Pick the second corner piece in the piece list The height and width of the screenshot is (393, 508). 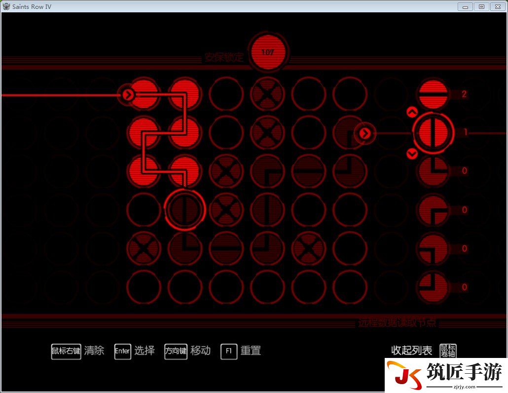click(433, 210)
